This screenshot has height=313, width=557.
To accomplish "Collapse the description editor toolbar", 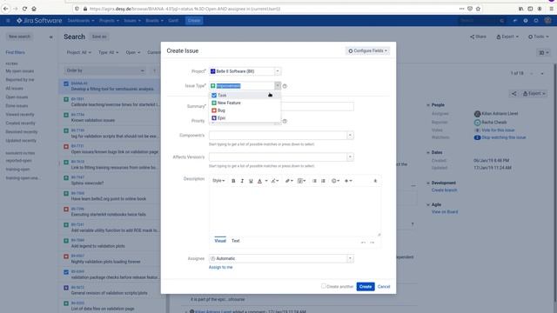I will point(375,181).
